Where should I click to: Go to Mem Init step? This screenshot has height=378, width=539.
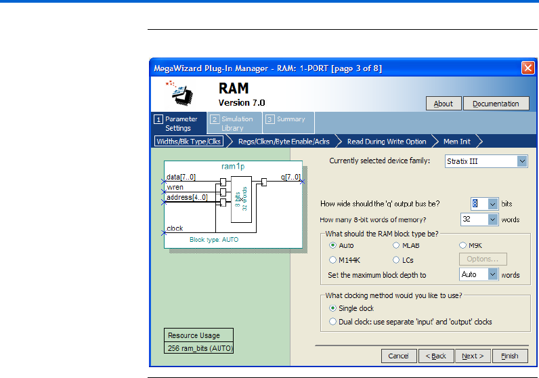[x=457, y=142]
